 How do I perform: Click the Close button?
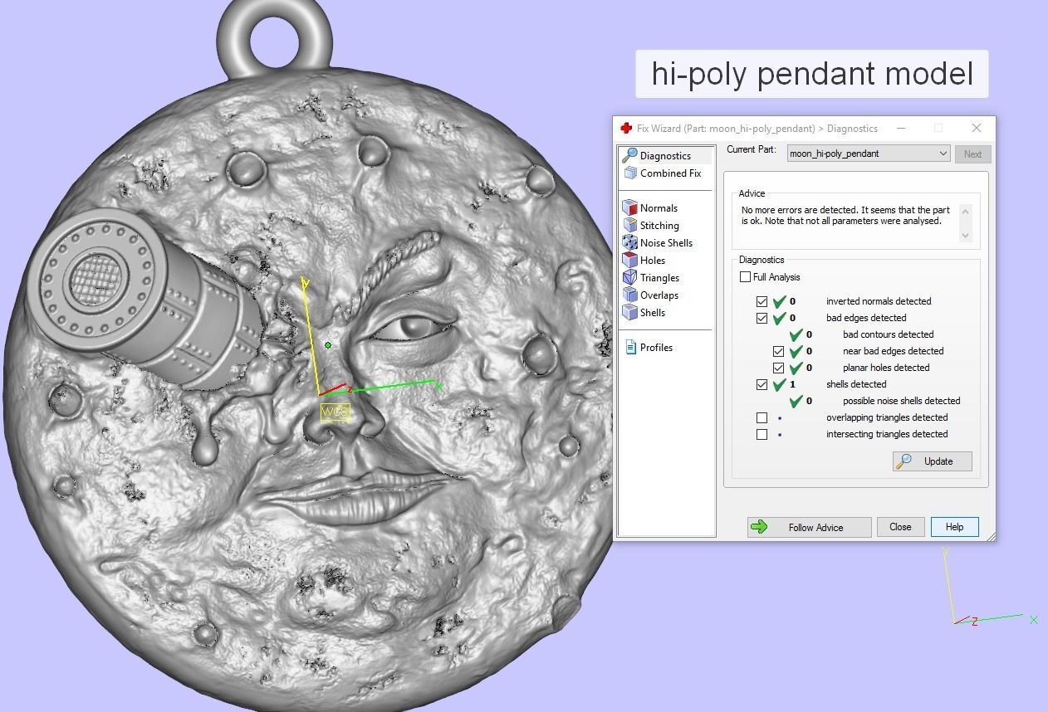point(900,527)
